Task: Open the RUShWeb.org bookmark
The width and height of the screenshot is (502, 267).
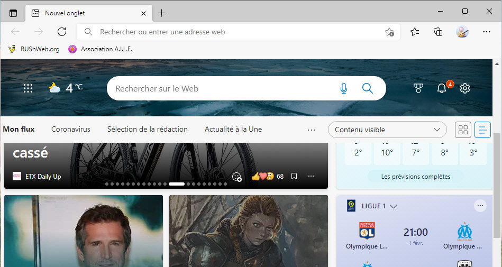Action: click(34, 49)
